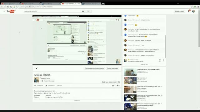Open the notifications bell
The height and width of the screenshot is (112, 200).
point(189,11)
